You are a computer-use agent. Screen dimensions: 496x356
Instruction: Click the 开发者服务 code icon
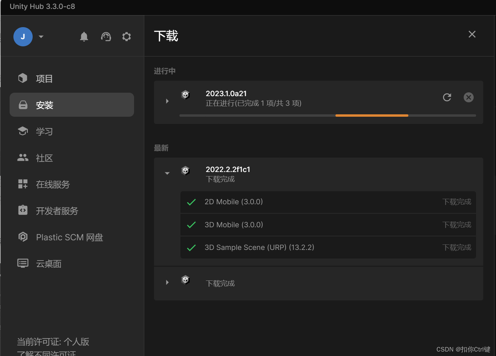(x=23, y=210)
